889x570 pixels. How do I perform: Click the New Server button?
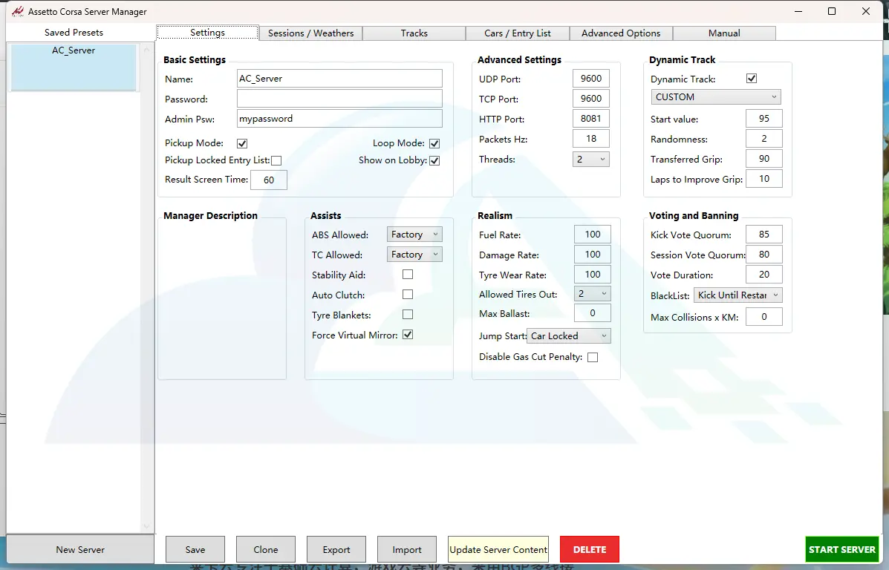80,550
